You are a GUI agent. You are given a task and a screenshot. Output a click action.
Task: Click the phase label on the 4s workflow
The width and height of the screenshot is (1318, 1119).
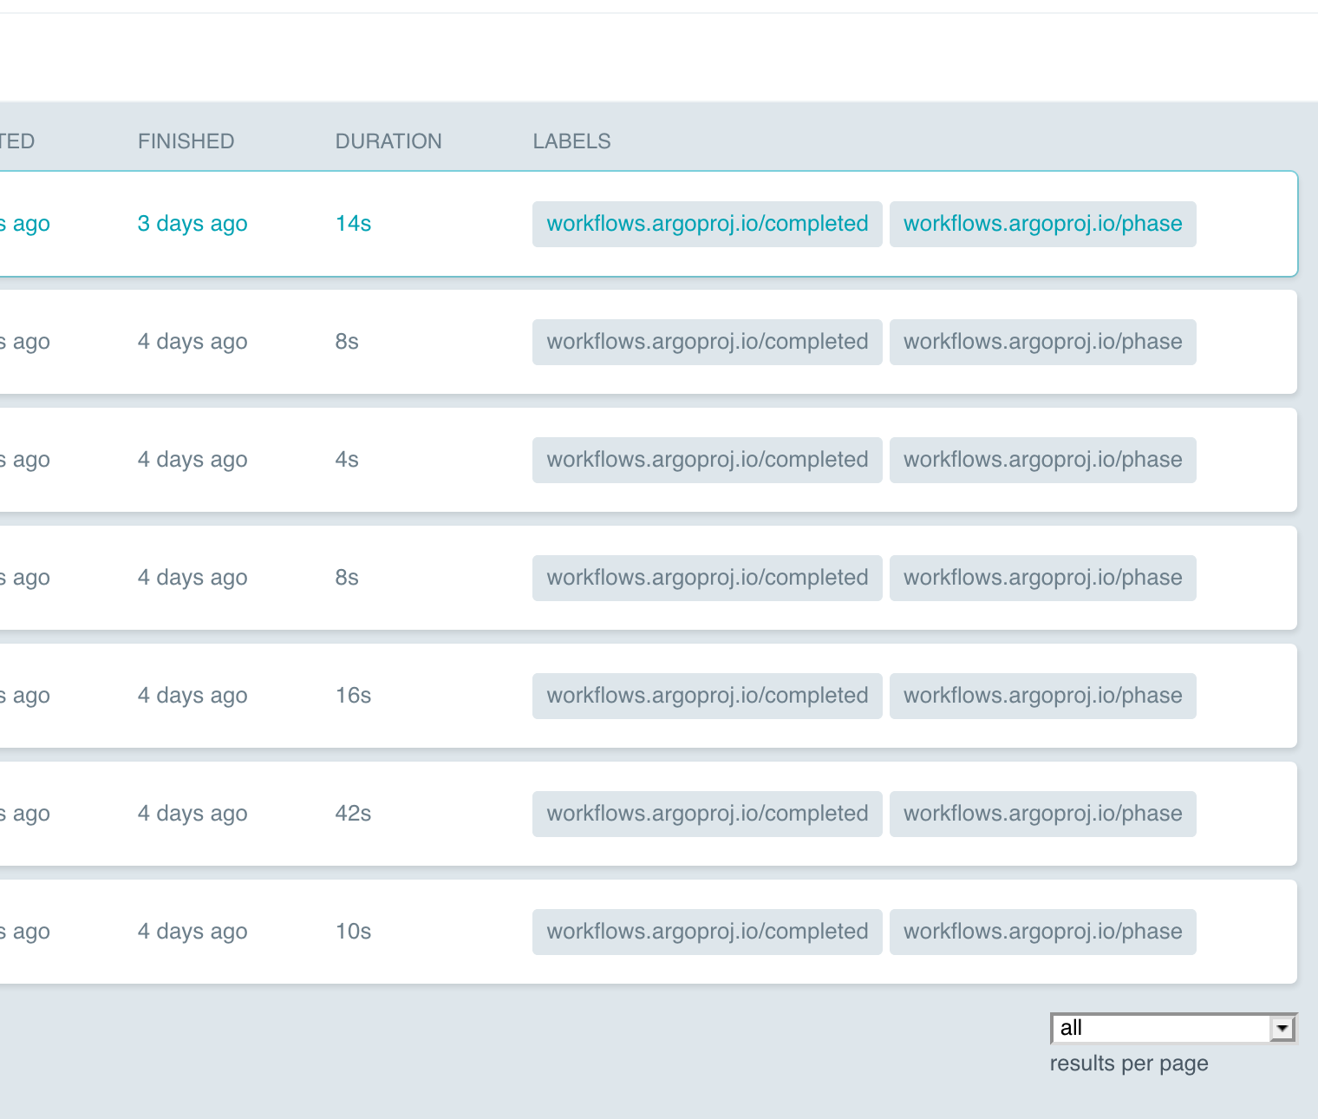tap(1042, 460)
